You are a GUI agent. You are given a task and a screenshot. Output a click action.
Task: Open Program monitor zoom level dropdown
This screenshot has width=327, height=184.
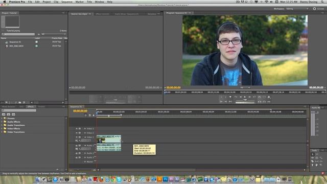(245, 87)
